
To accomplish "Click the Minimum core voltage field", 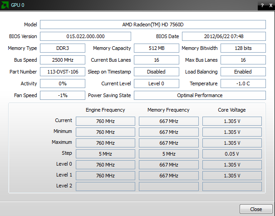I will pyautogui.click(x=232, y=132).
